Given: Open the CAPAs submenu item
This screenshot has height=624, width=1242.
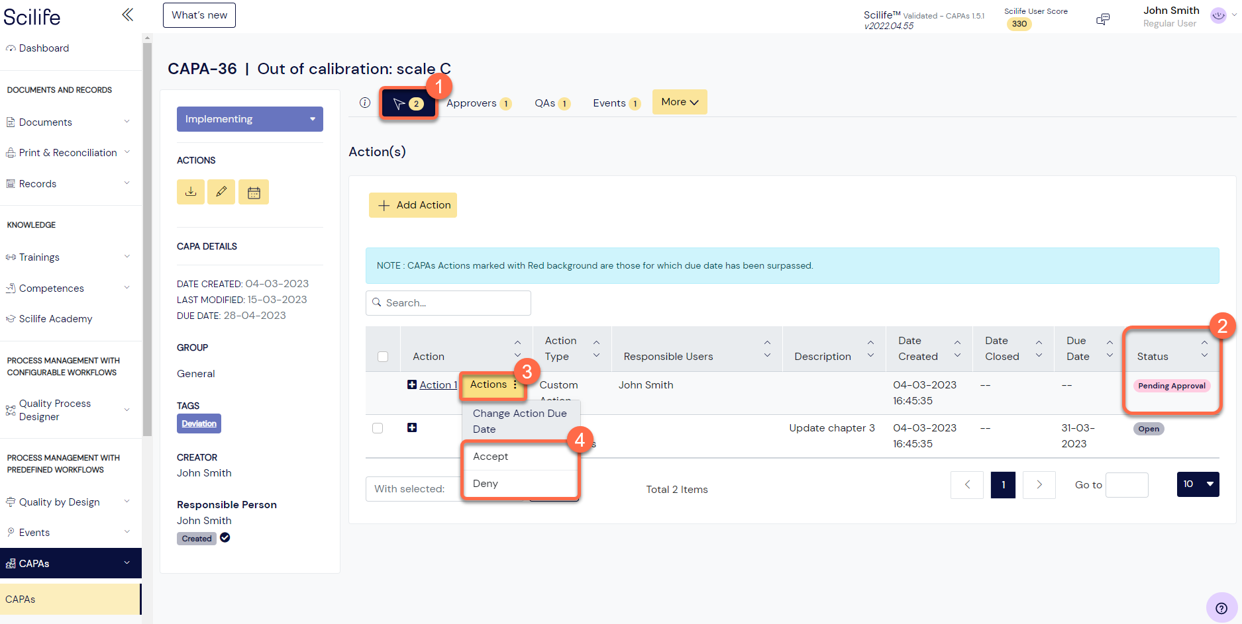Looking at the screenshot, I should 70,600.
